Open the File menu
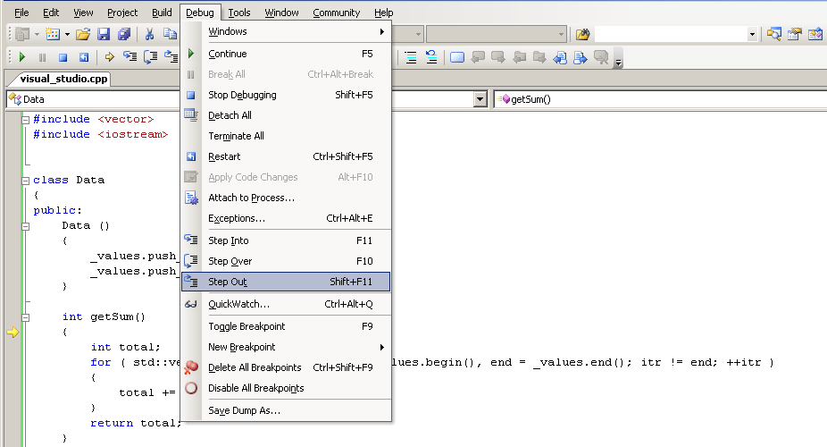 [x=21, y=13]
